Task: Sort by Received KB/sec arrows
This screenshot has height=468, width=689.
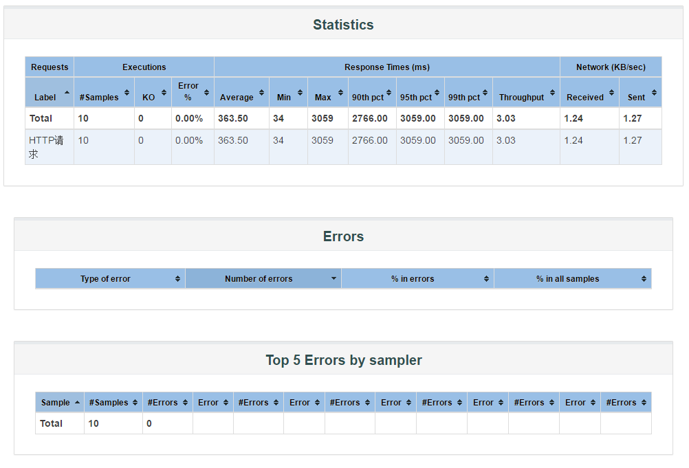Action: [x=612, y=92]
